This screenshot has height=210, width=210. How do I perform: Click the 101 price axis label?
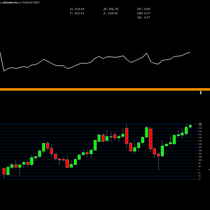point(200,160)
